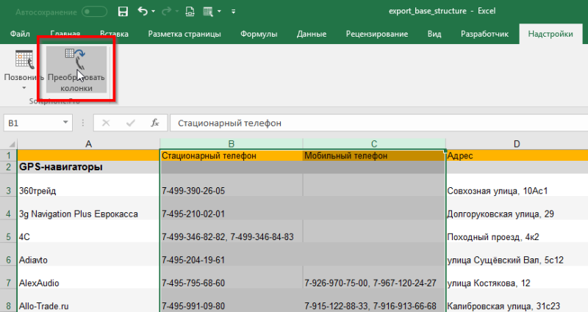
Task: Click the Save icon in quick access toolbar
Action: pos(123,12)
